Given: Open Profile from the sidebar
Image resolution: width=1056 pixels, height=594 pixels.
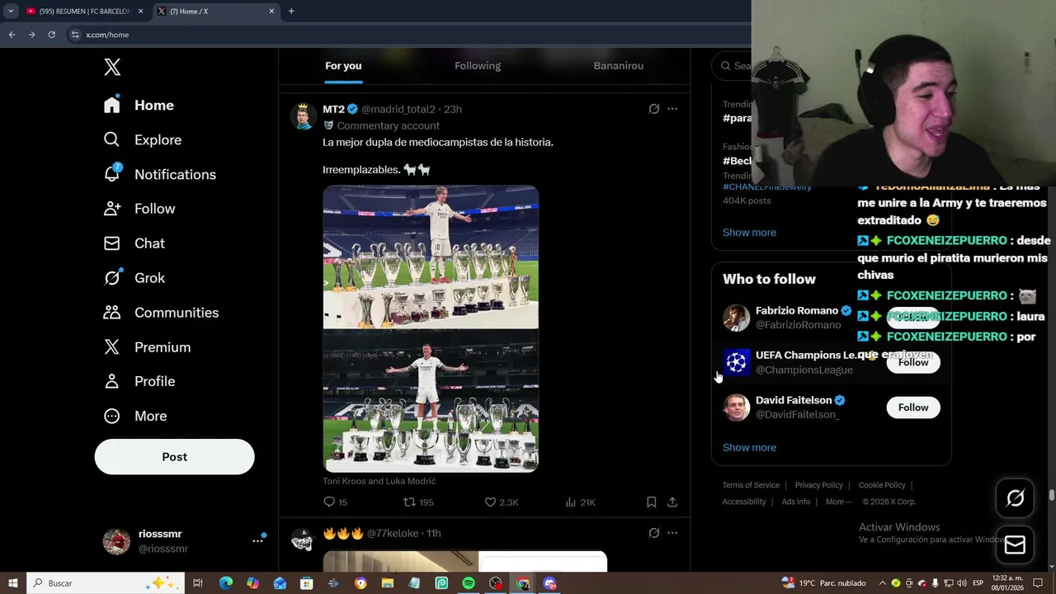Looking at the screenshot, I should tap(139, 381).
